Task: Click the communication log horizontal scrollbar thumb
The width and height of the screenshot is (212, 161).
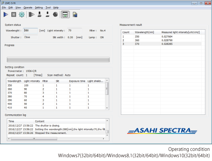Action: click(34, 139)
